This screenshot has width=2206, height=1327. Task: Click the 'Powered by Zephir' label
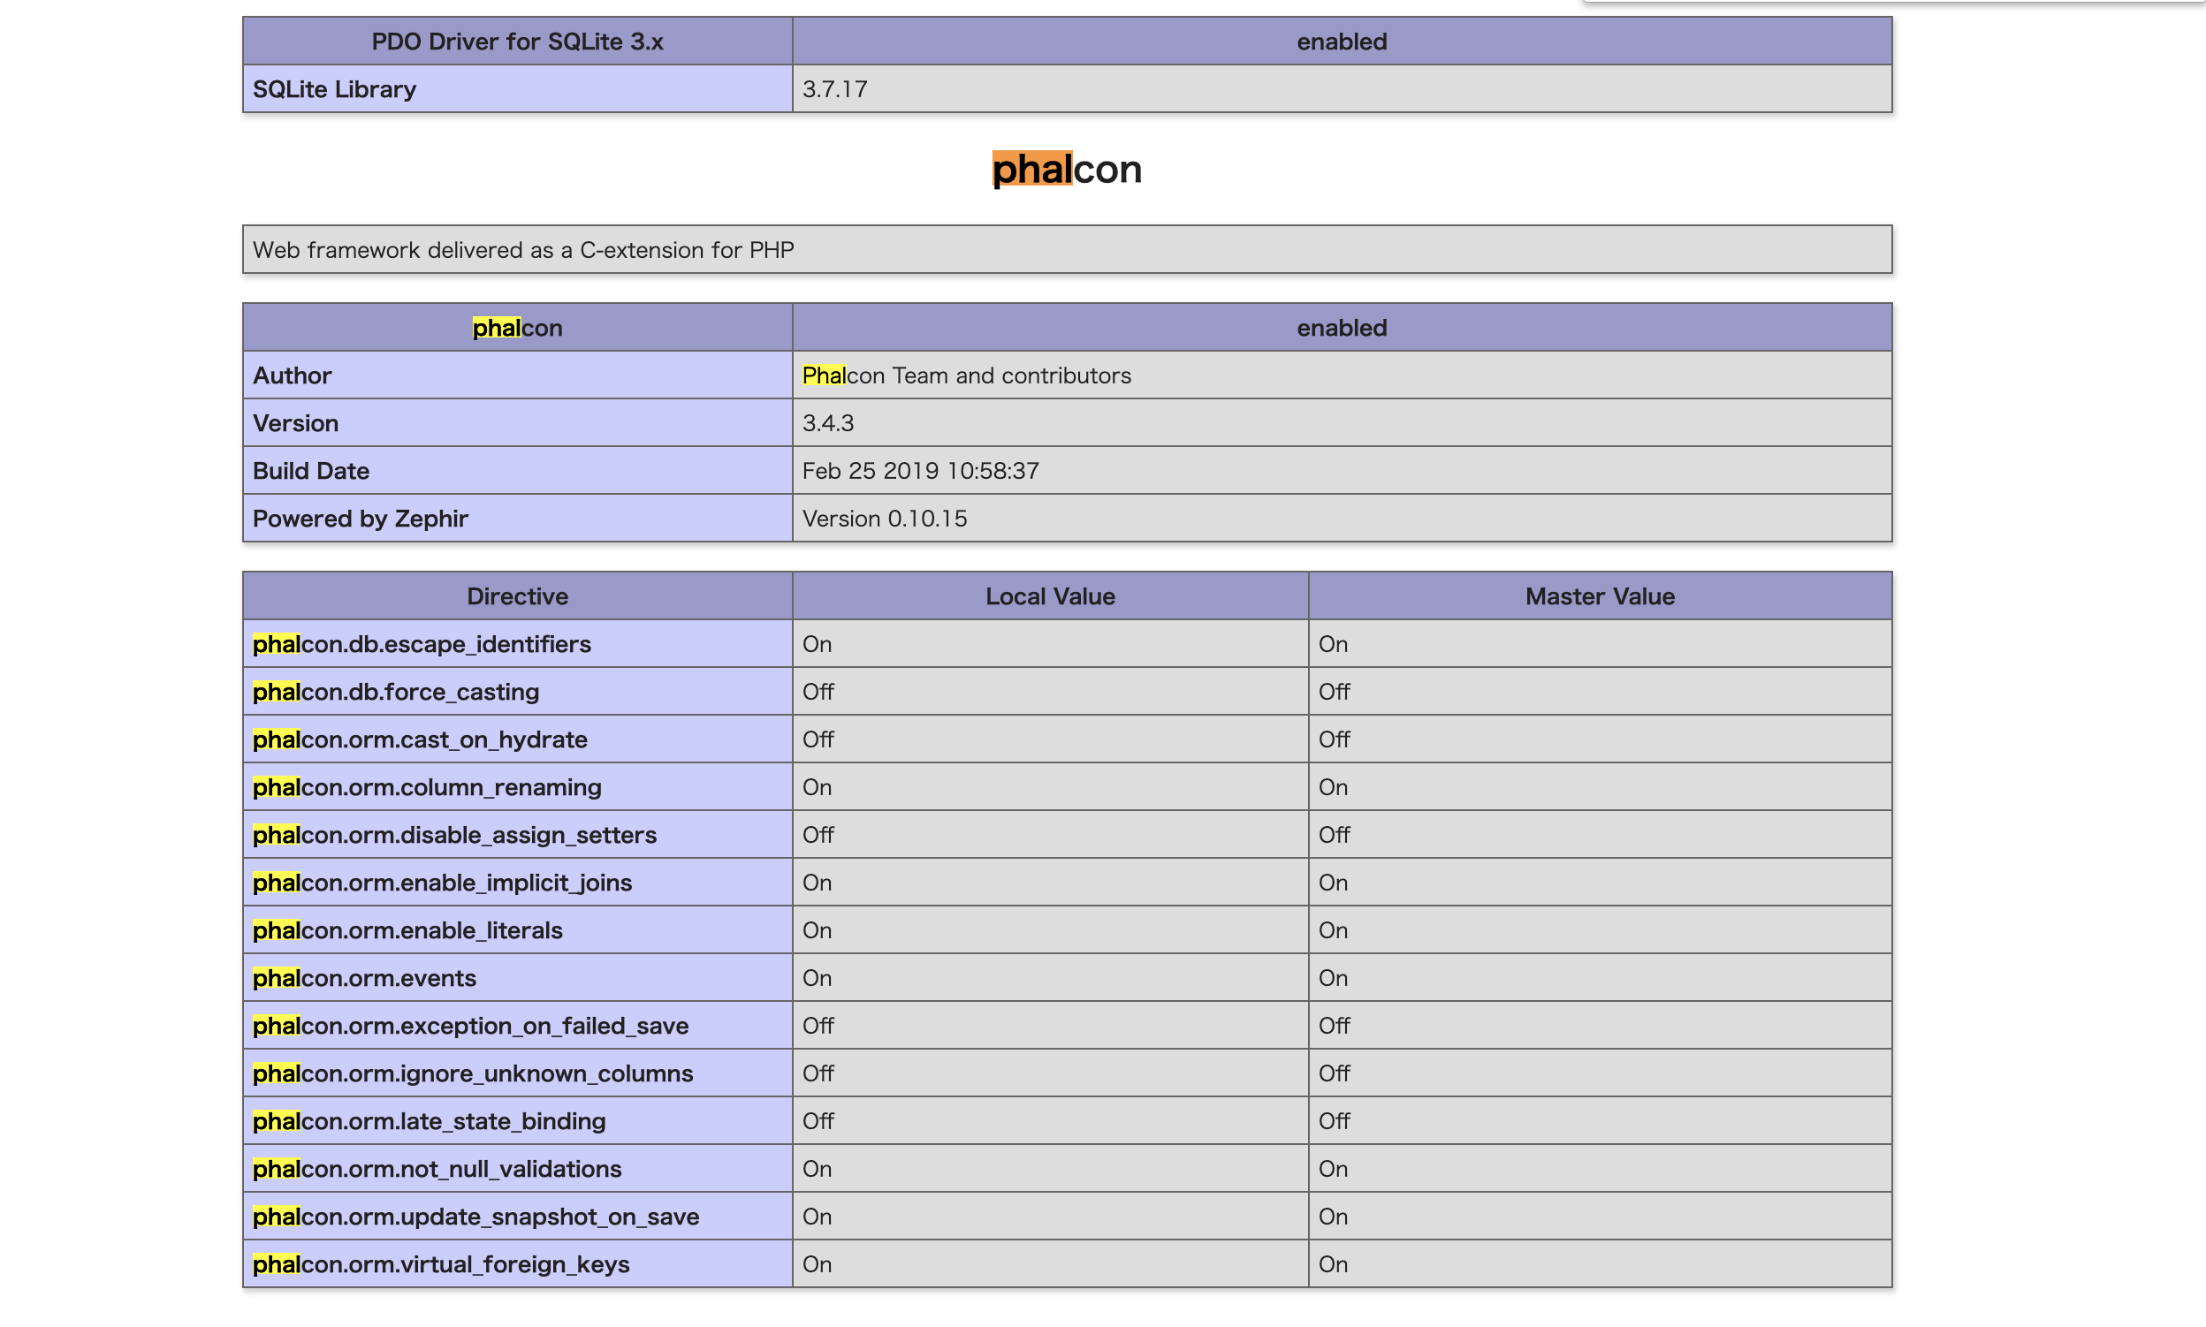pos(361,518)
